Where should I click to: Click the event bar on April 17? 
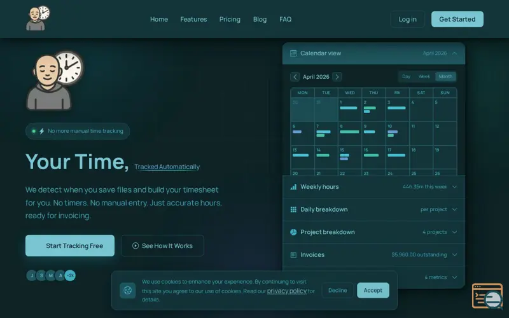(x=396, y=155)
